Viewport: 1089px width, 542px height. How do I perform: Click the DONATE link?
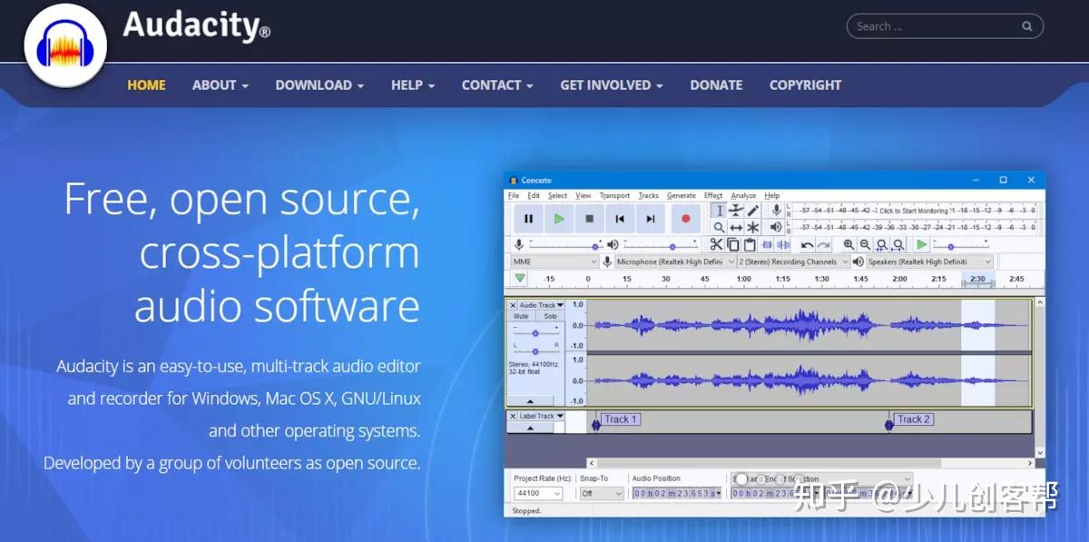pyautogui.click(x=716, y=84)
